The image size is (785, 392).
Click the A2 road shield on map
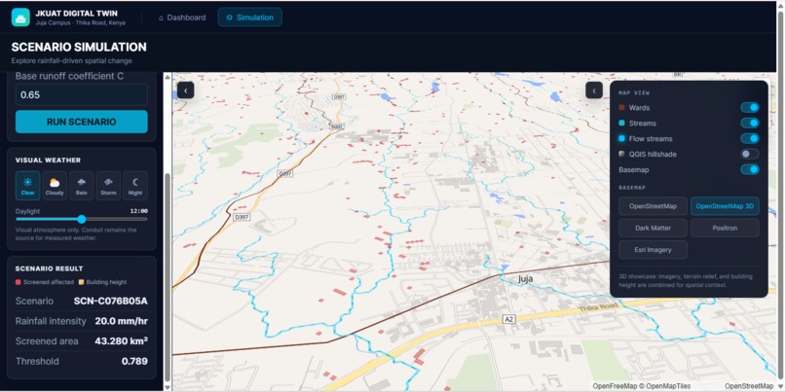(508, 319)
